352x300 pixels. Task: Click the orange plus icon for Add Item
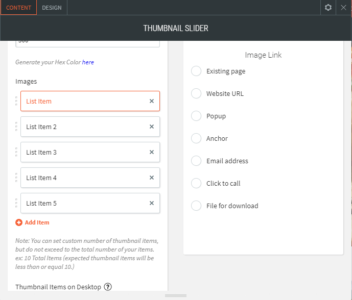pyautogui.click(x=19, y=222)
